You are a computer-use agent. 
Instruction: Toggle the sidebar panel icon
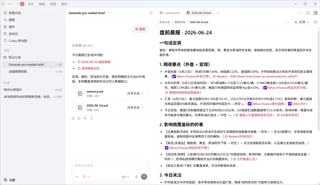click(x=3, y=4)
